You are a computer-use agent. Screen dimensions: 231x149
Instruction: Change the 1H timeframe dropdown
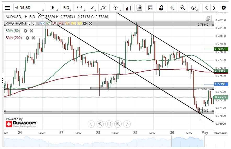click(52, 8)
